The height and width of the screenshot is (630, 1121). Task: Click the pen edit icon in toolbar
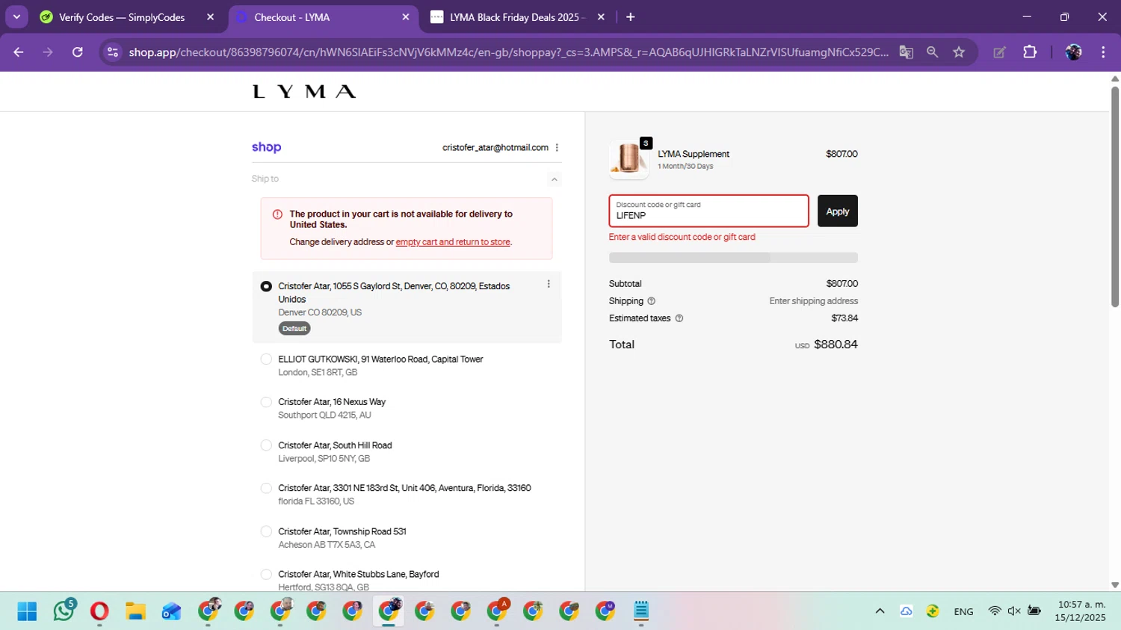pos(999,52)
